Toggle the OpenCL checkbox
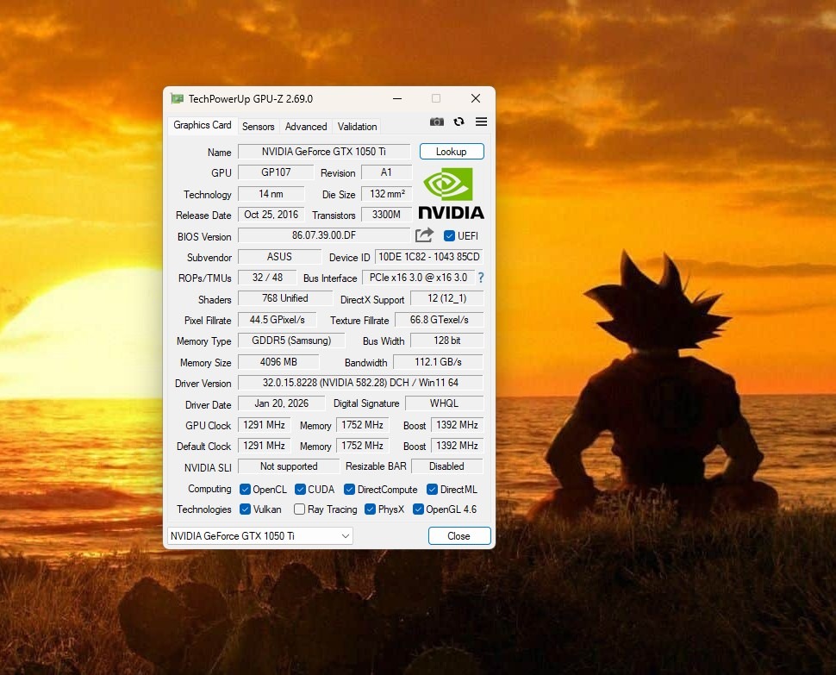The width and height of the screenshot is (836, 675). click(x=246, y=490)
